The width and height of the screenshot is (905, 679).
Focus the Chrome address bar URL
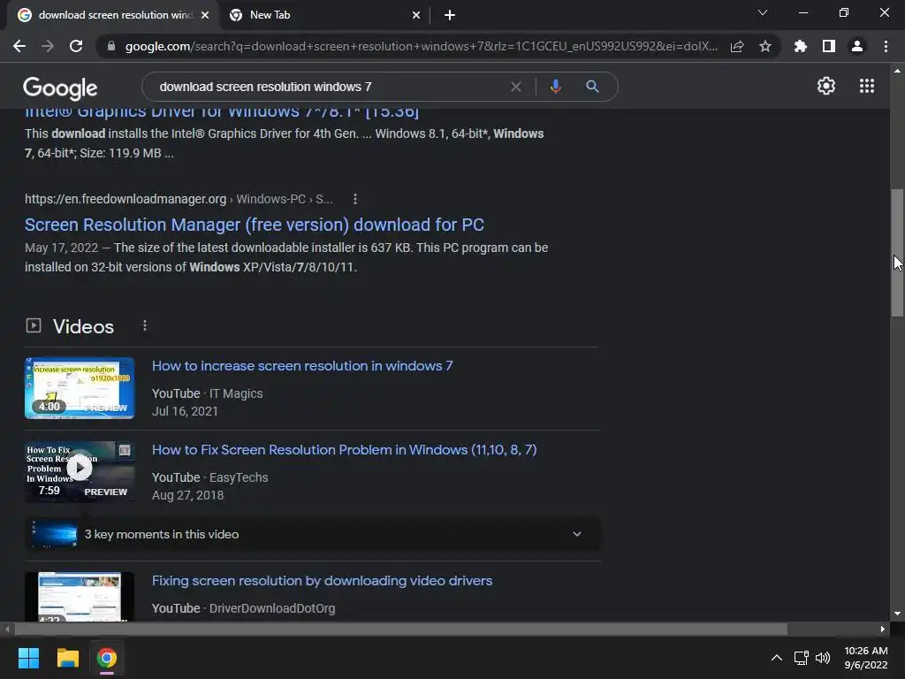422,46
